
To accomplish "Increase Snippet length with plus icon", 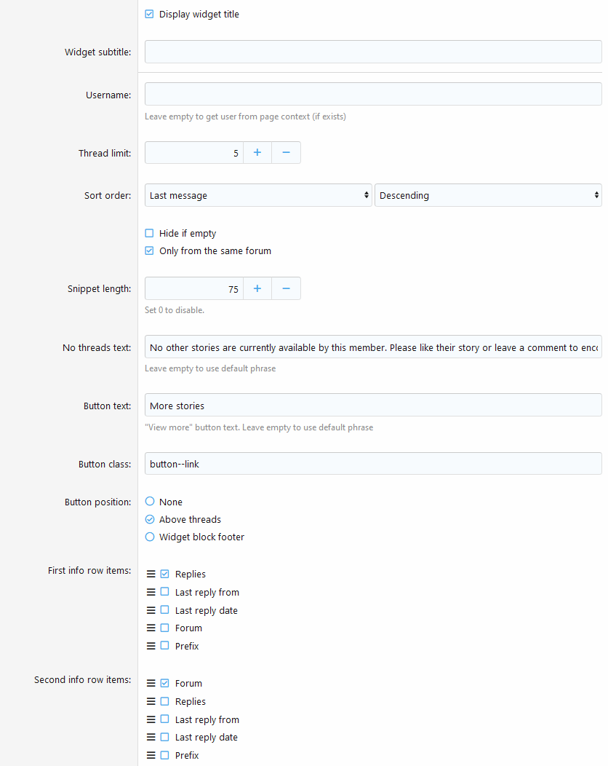I will pyautogui.click(x=257, y=289).
